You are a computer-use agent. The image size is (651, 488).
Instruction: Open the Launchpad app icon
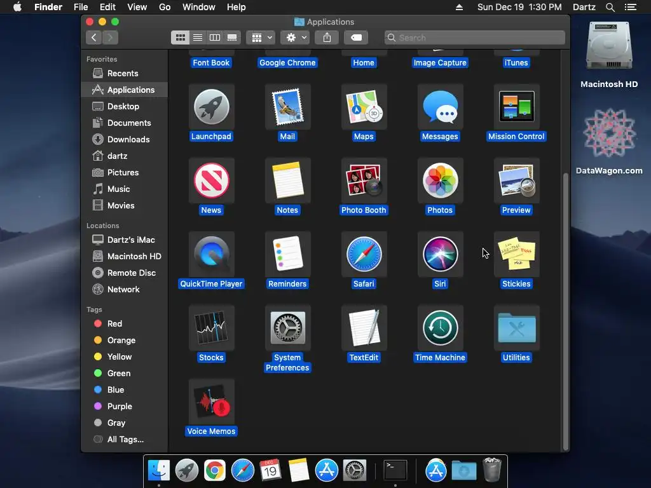(211, 107)
